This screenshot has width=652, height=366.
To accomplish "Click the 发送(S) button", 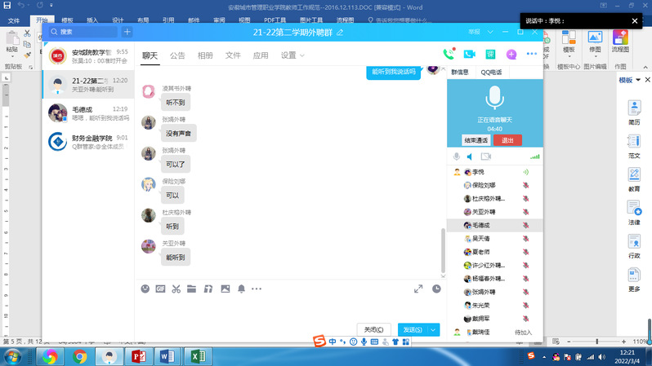I will [413, 330].
